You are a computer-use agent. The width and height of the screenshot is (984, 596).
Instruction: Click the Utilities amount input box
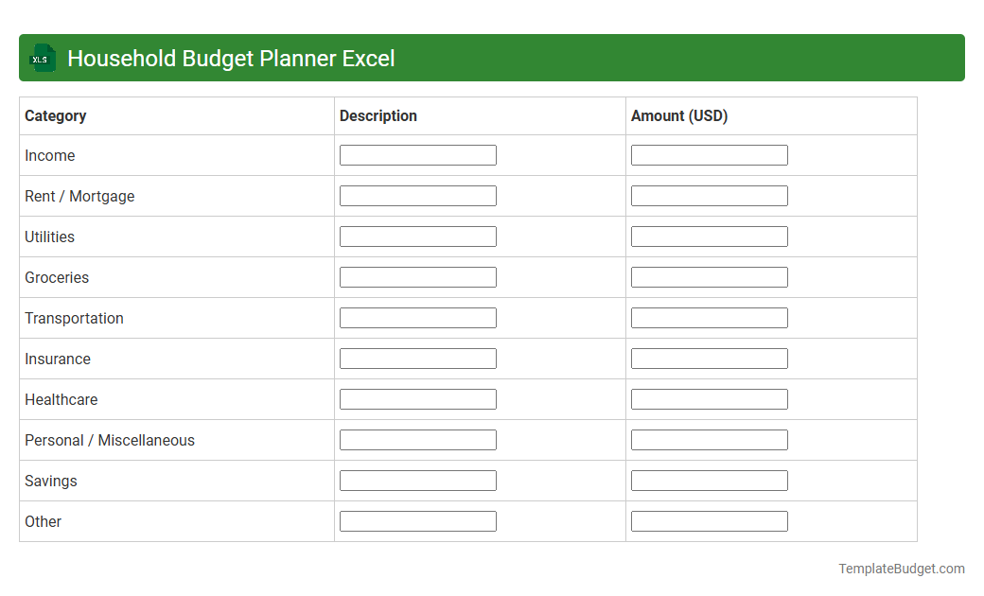[x=709, y=236]
